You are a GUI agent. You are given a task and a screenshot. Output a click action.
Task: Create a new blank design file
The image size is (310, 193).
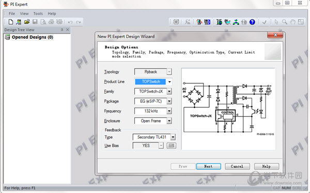[x=11, y=22]
